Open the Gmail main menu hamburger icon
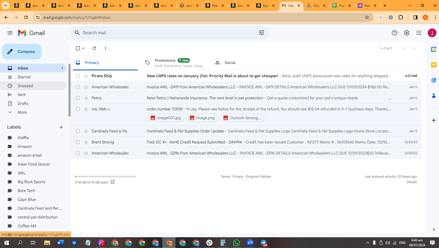The image size is (439, 248). pos(10,33)
